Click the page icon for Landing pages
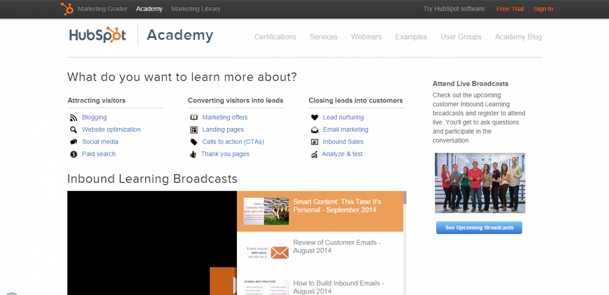 click(x=194, y=129)
